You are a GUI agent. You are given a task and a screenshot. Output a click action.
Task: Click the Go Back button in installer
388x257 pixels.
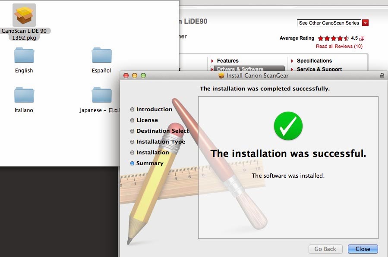coord(325,249)
